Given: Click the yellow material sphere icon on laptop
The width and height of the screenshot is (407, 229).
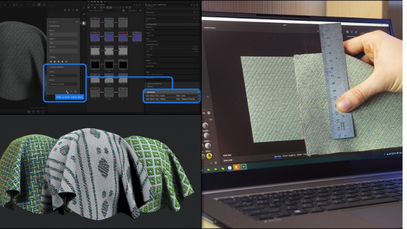Looking at the screenshot, I should pos(209,157).
